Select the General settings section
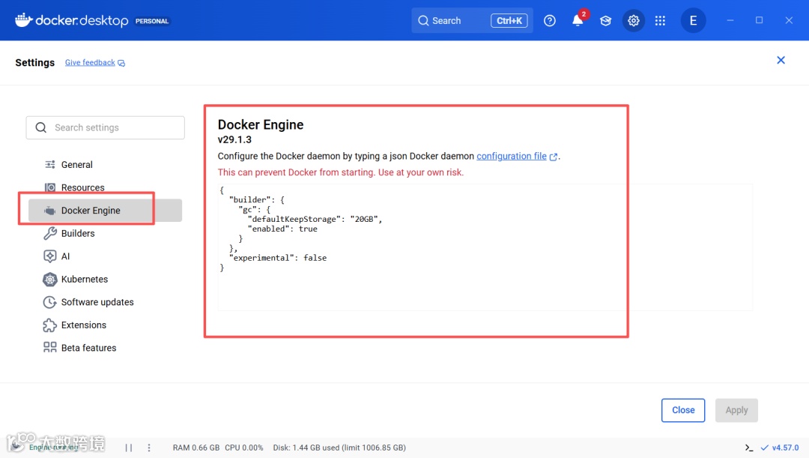Screen dimensions: 809x458 point(106,165)
